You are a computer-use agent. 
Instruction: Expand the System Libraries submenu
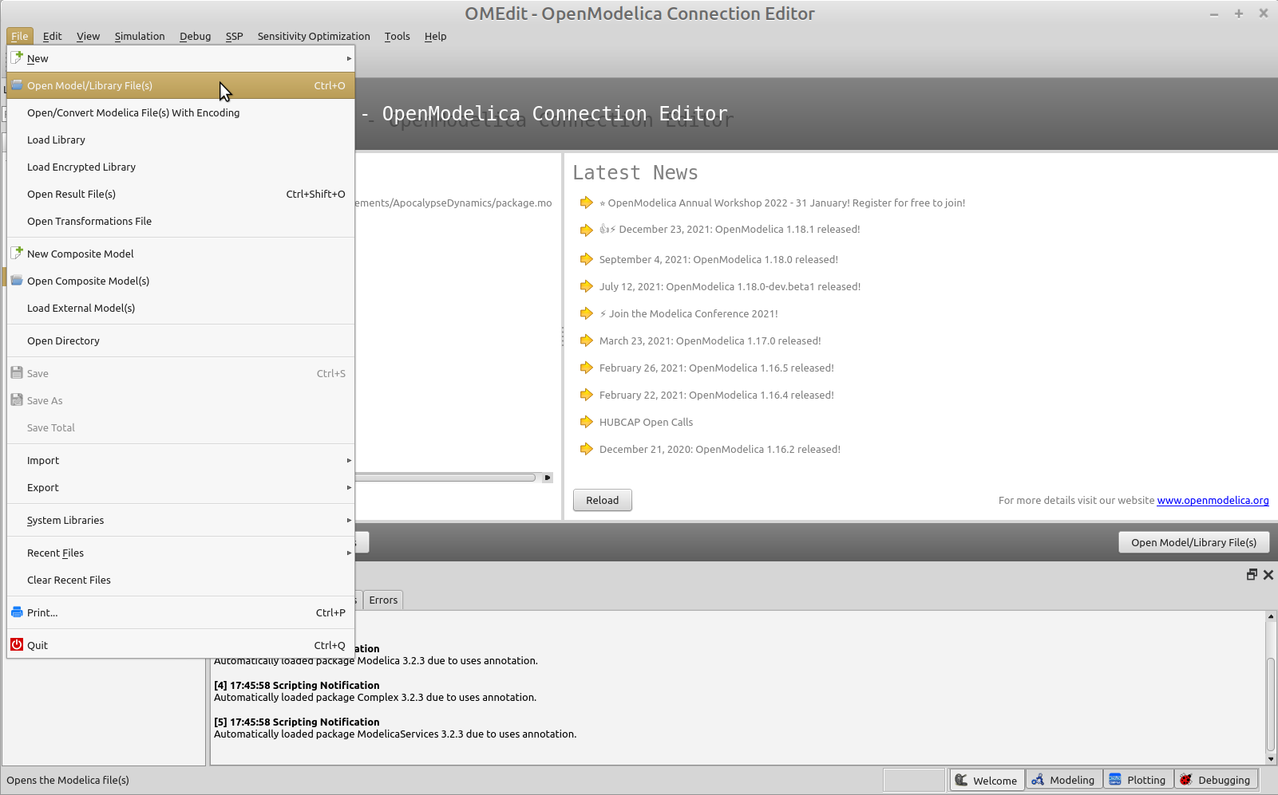180,520
